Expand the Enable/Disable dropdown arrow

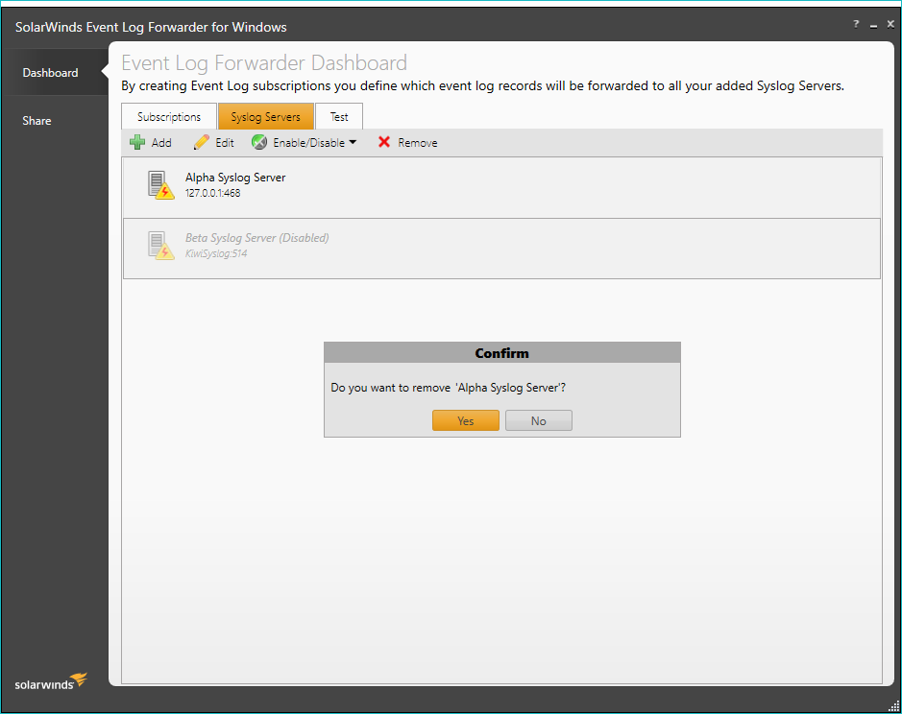click(x=353, y=143)
